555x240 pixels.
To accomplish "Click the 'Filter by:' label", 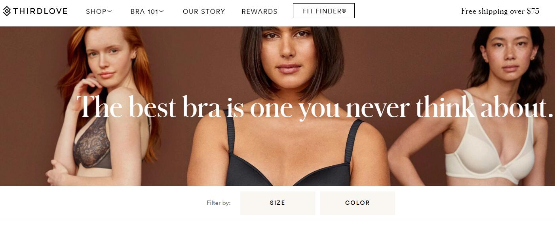I will [x=219, y=203].
